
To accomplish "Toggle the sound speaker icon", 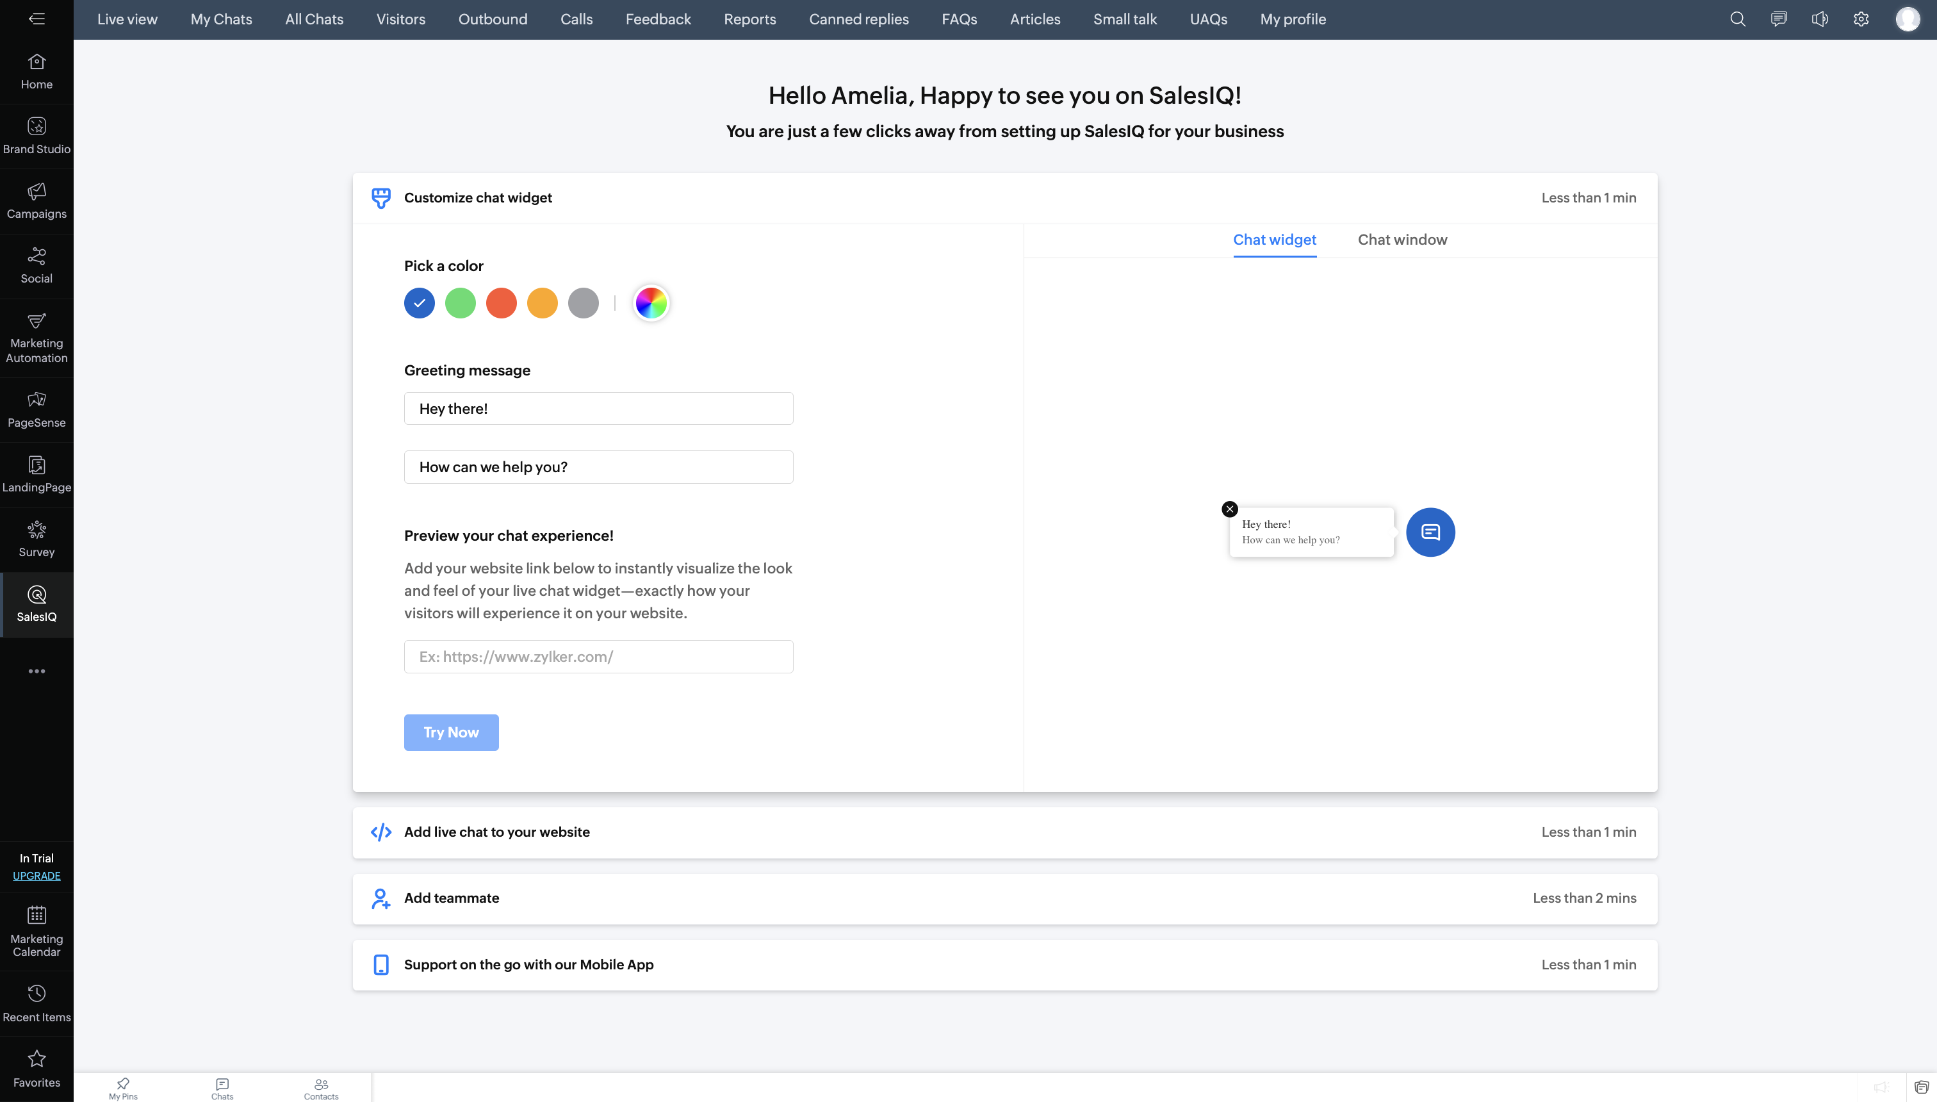I will point(1820,20).
